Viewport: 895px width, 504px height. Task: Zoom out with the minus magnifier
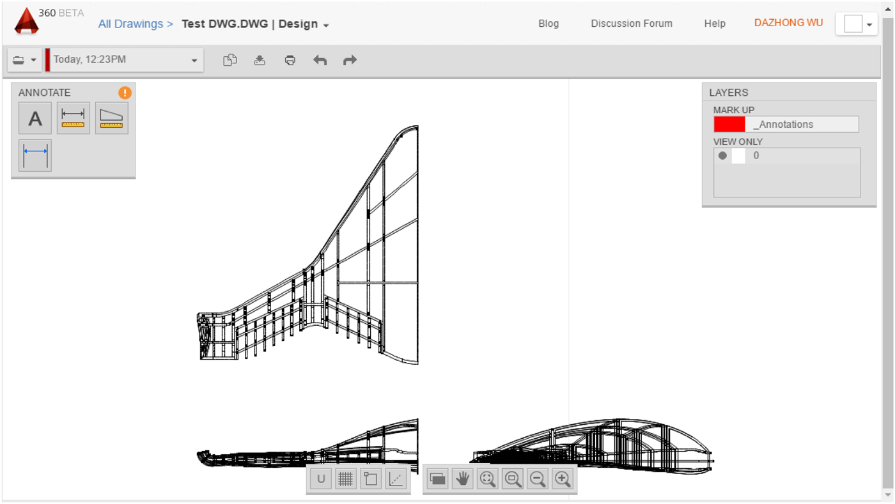click(538, 479)
